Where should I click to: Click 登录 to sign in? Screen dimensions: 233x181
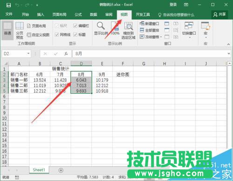pyautogui.click(x=173, y=5)
